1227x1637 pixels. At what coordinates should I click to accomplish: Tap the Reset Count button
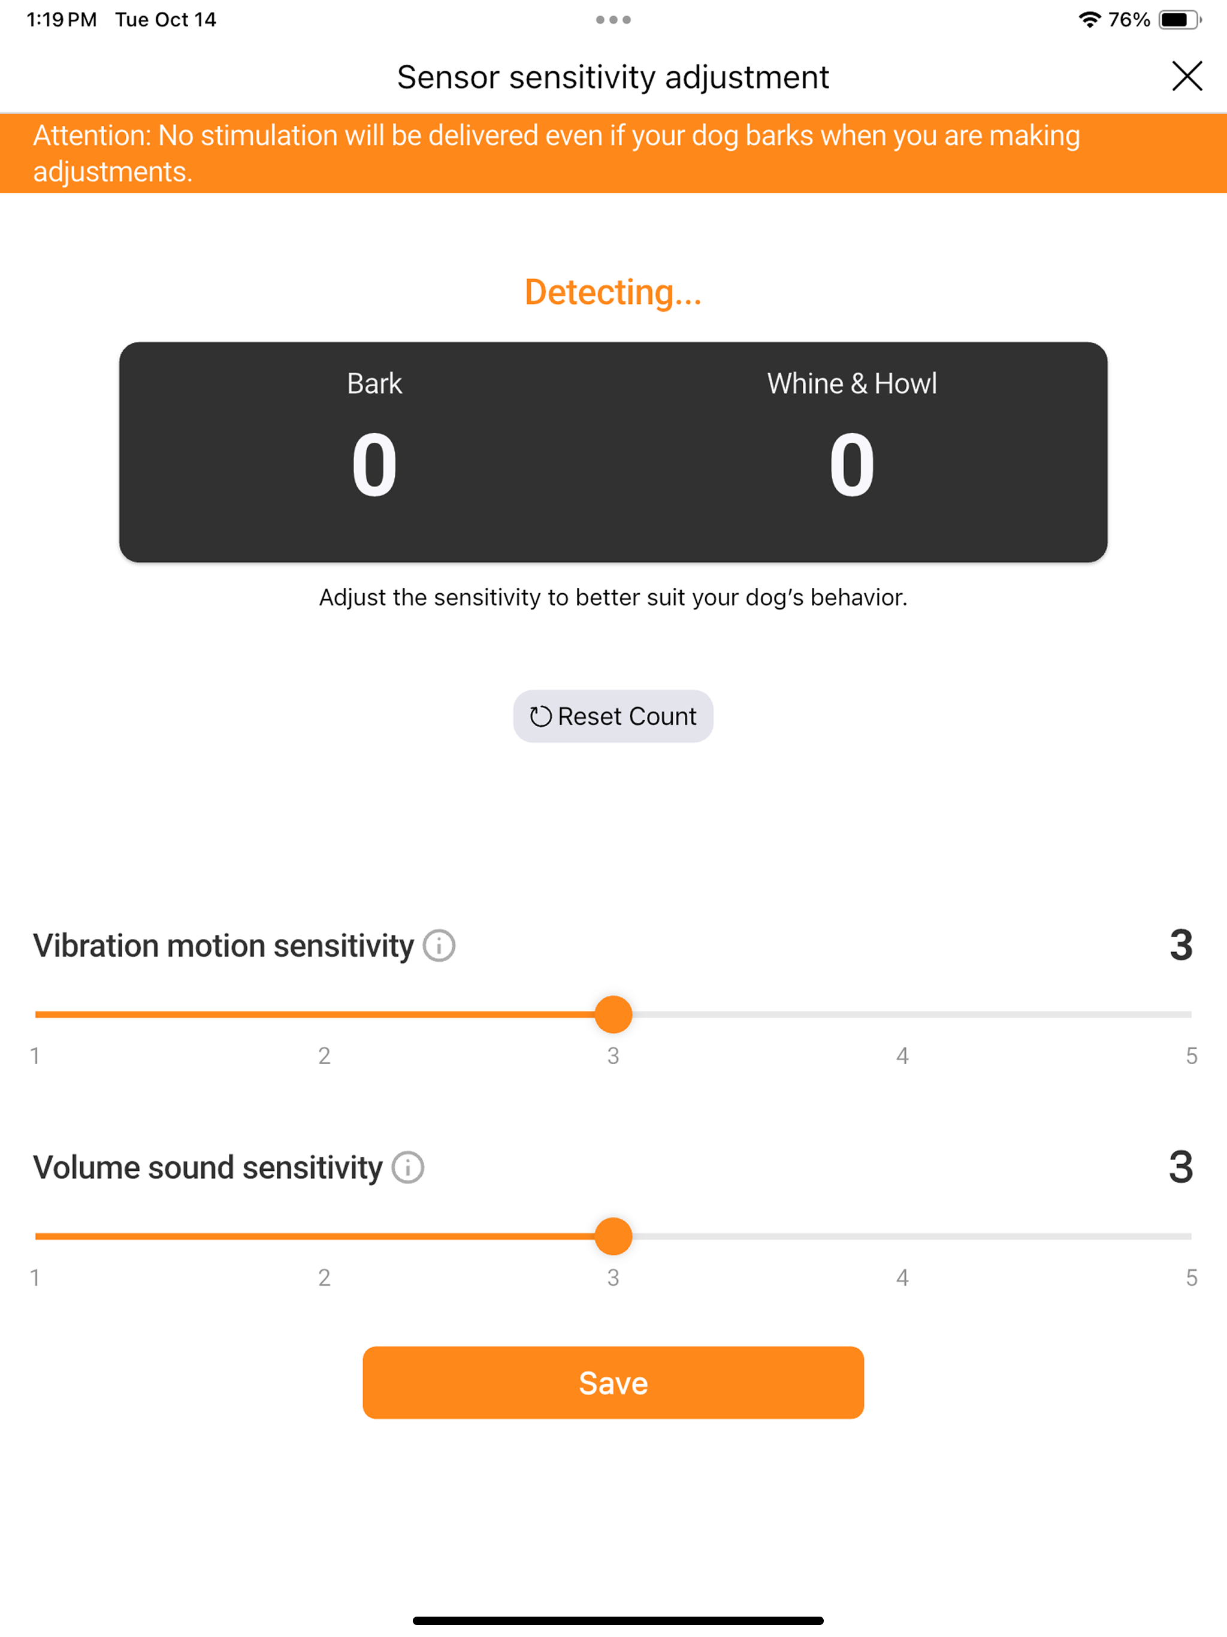coord(613,717)
